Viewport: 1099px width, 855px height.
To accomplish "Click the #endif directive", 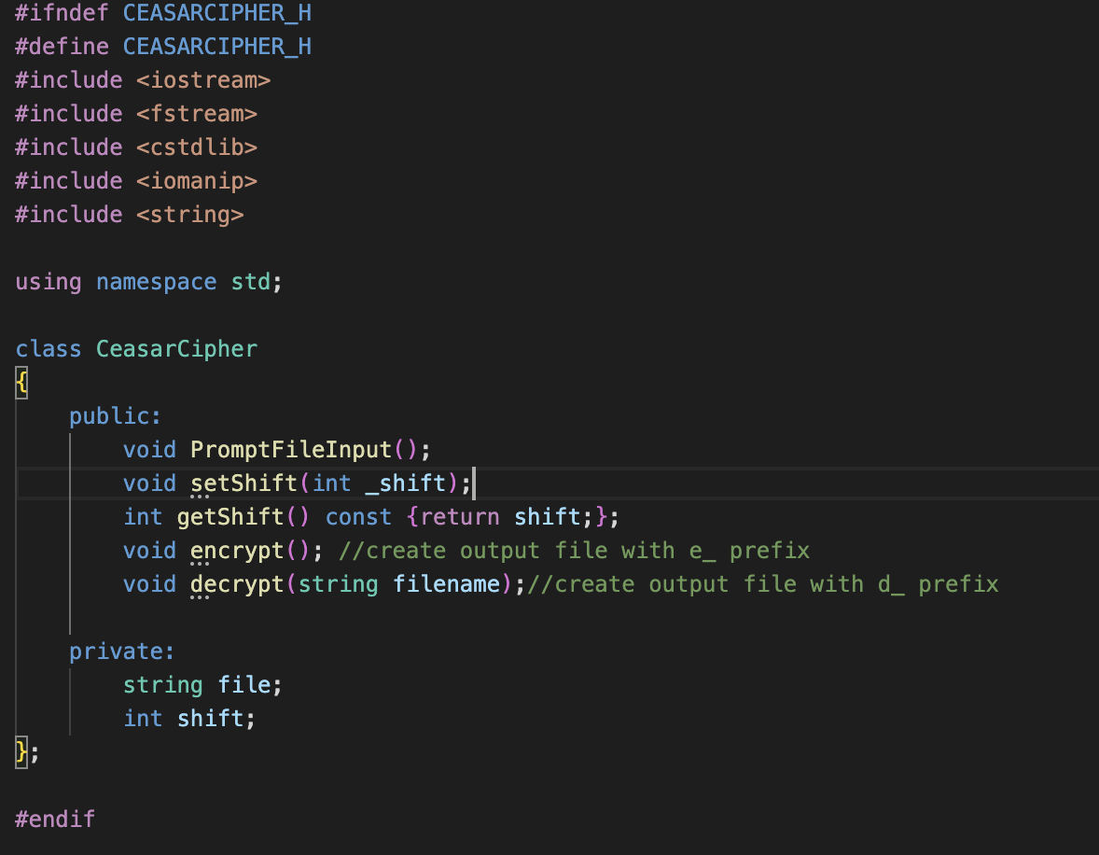I will tap(55, 819).
